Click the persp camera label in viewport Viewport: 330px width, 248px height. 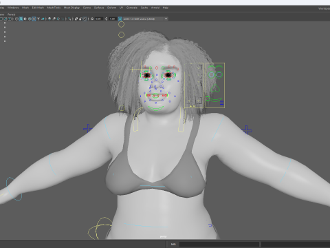click(x=163, y=236)
